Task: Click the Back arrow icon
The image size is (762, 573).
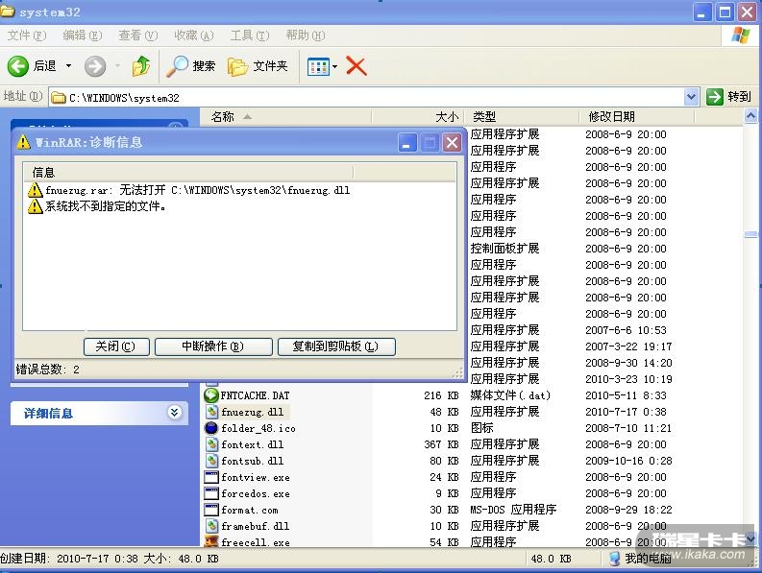Action: pos(18,66)
